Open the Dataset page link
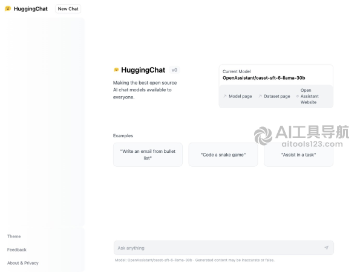The image size is (363, 272). click(277, 96)
